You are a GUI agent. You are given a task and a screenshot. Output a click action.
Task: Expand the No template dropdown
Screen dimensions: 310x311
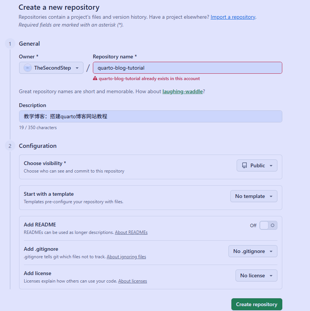[x=253, y=196]
